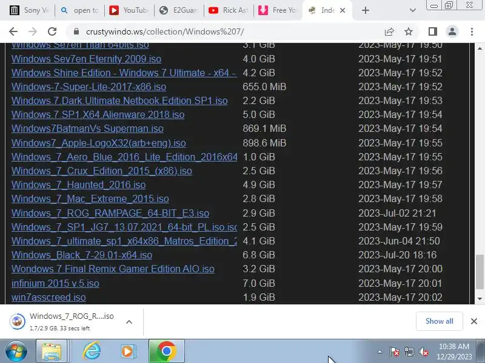Open the Windows Start menu
The height and width of the screenshot is (363, 485).
point(16,351)
